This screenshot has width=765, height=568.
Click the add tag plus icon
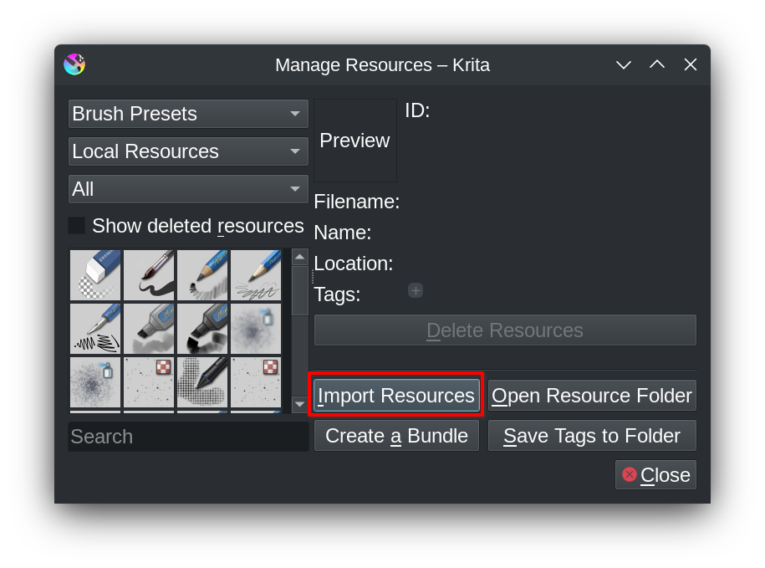coord(416,290)
